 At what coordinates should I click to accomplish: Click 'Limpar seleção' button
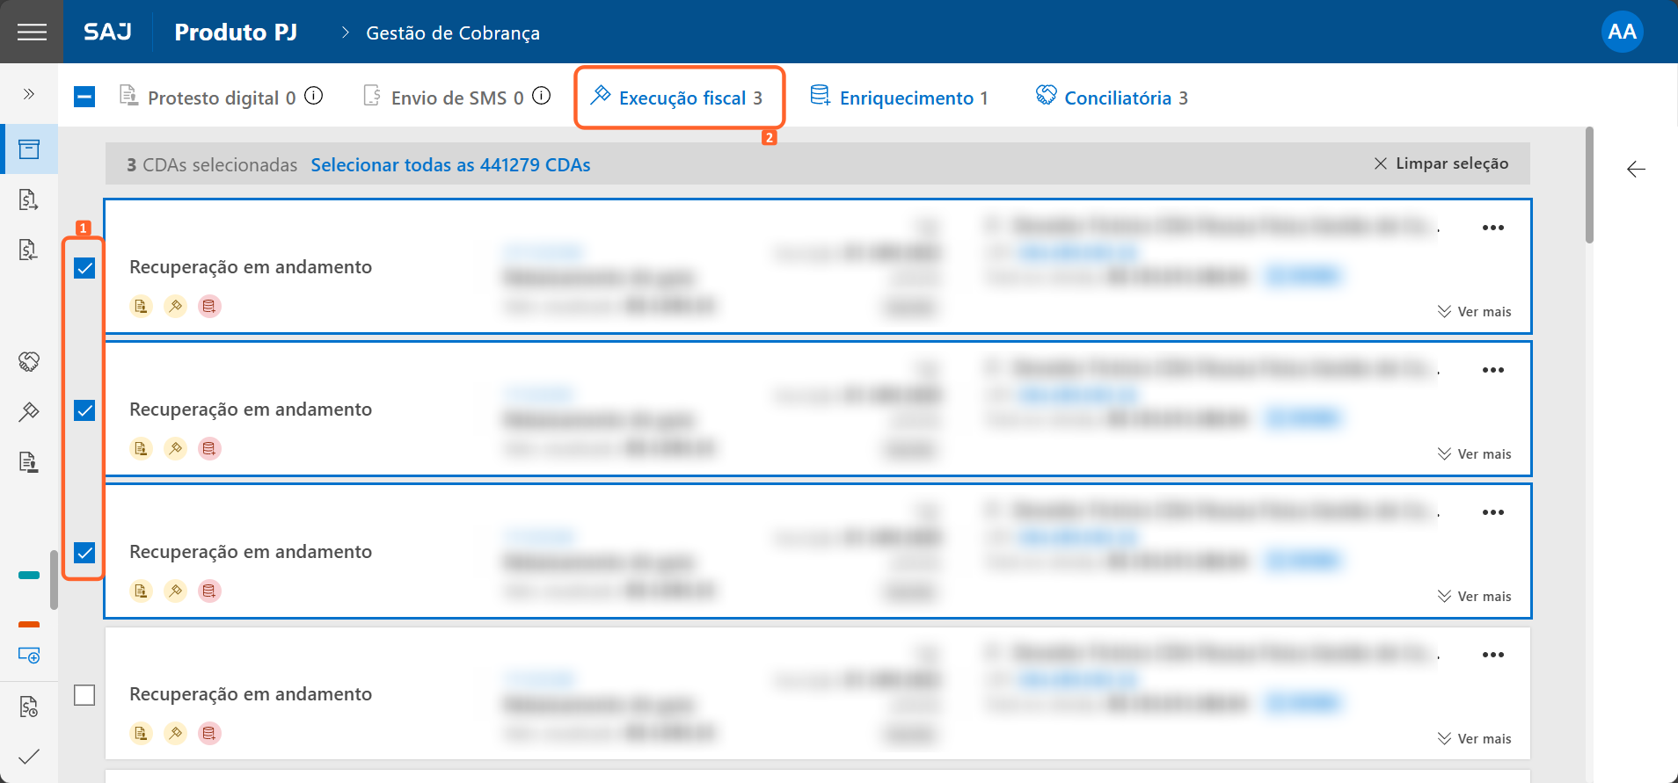coord(1441,163)
